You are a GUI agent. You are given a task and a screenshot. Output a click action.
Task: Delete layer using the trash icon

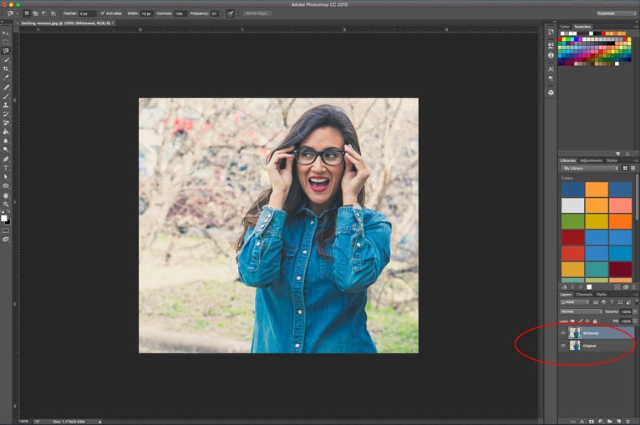tap(627, 422)
